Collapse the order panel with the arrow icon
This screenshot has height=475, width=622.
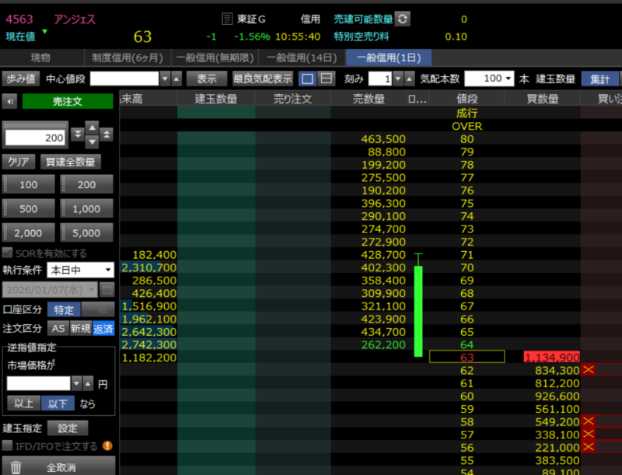pos(10,101)
